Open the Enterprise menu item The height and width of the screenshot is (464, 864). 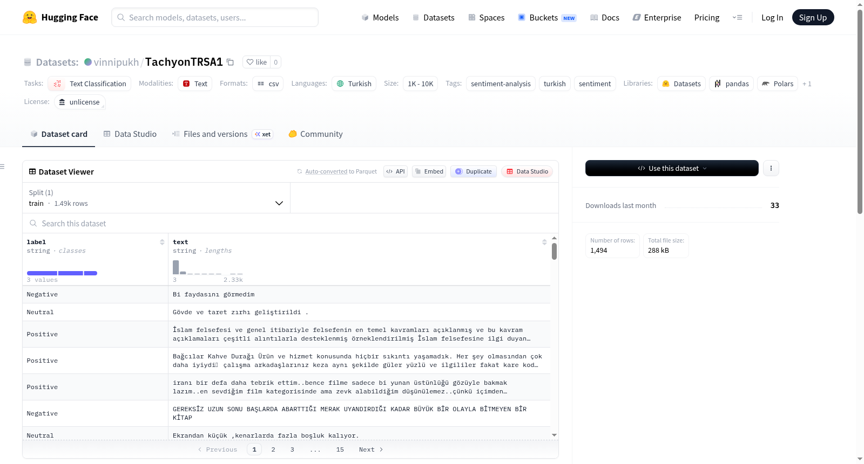657,17
